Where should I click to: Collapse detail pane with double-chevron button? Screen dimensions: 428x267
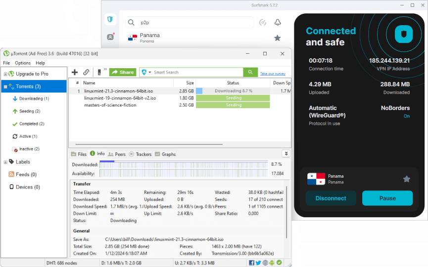pos(286,153)
